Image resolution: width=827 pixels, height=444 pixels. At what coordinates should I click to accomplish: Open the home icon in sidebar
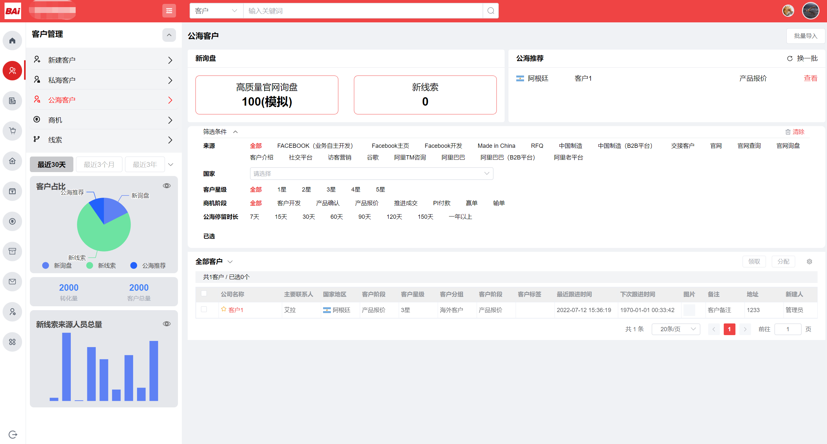12,41
